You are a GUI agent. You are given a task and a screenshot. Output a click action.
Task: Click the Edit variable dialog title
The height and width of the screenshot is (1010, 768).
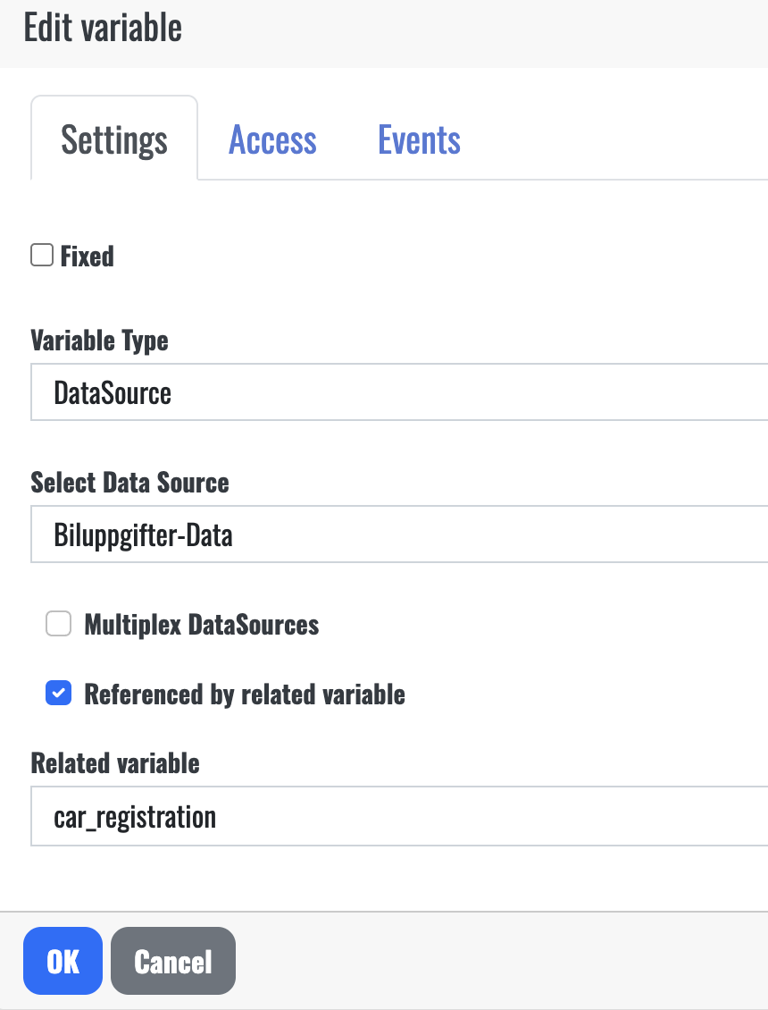coord(103,29)
